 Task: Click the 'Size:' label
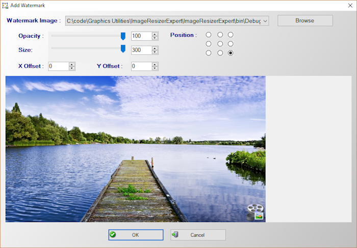[x=25, y=50]
